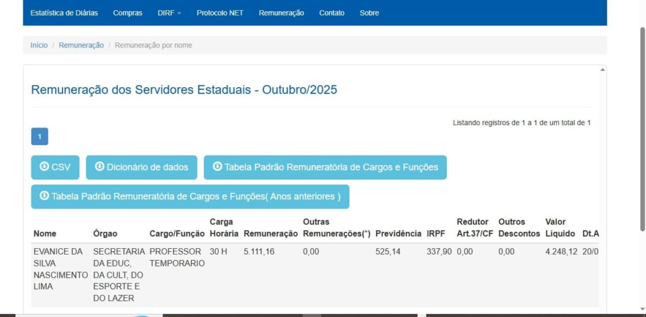
Task: Click the browser page vertical scrollbar
Action: tap(642, 126)
